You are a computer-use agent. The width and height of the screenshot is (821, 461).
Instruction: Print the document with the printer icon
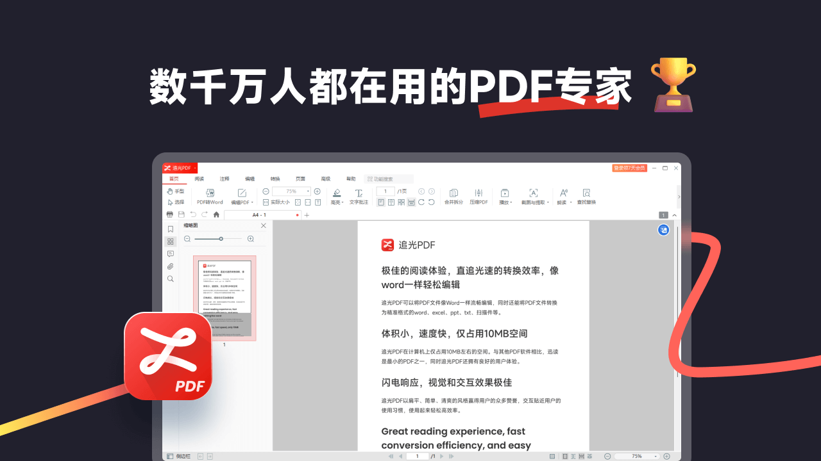170,214
